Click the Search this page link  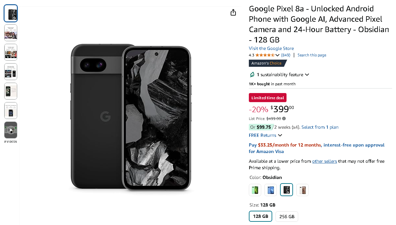pos(312,55)
